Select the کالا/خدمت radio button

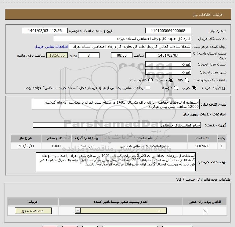click(150, 80)
